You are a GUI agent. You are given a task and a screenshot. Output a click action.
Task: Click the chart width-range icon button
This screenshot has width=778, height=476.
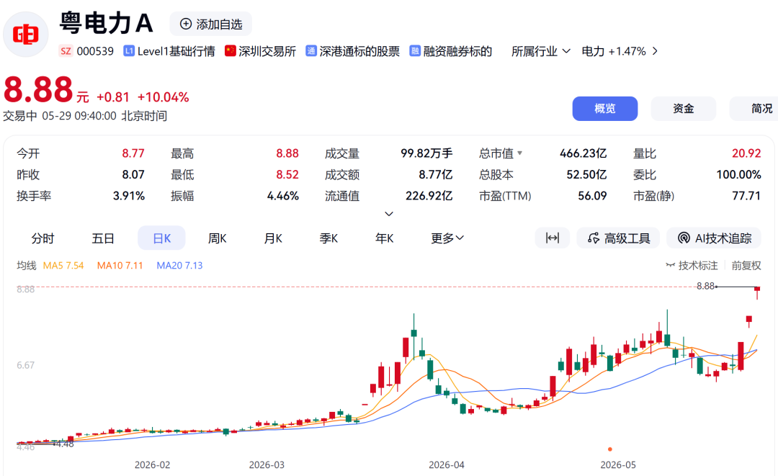point(553,238)
